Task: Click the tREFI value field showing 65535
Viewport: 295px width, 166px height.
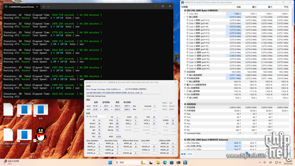Action: 119,137
